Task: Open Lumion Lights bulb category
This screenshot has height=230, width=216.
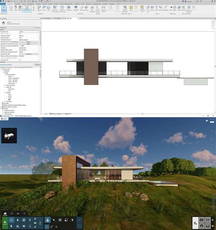Action: [30, 226]
